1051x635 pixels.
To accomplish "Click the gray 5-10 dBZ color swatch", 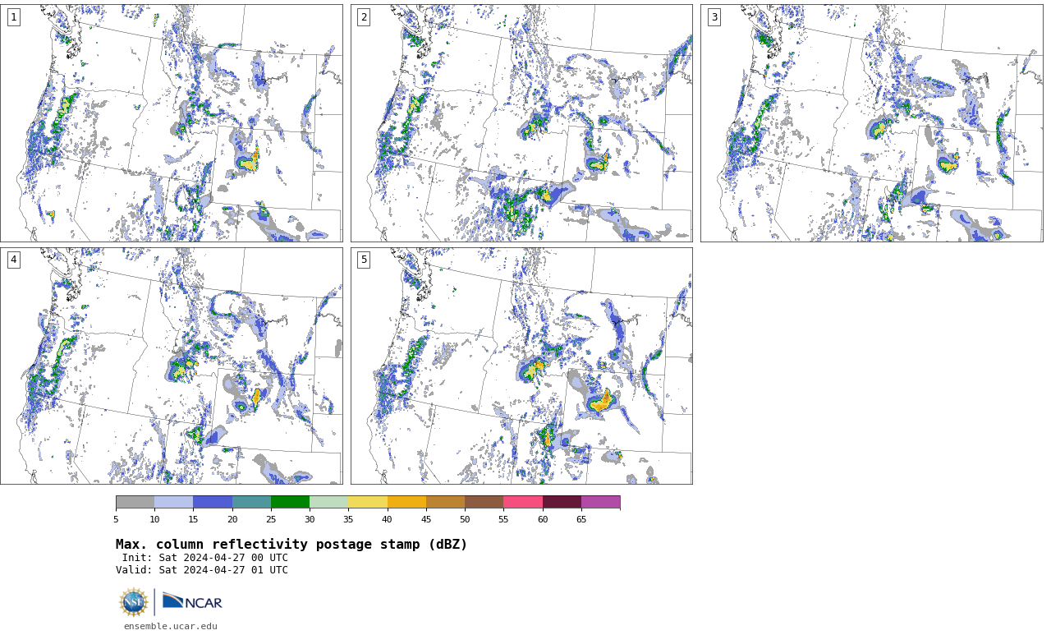I will [135, 502].
